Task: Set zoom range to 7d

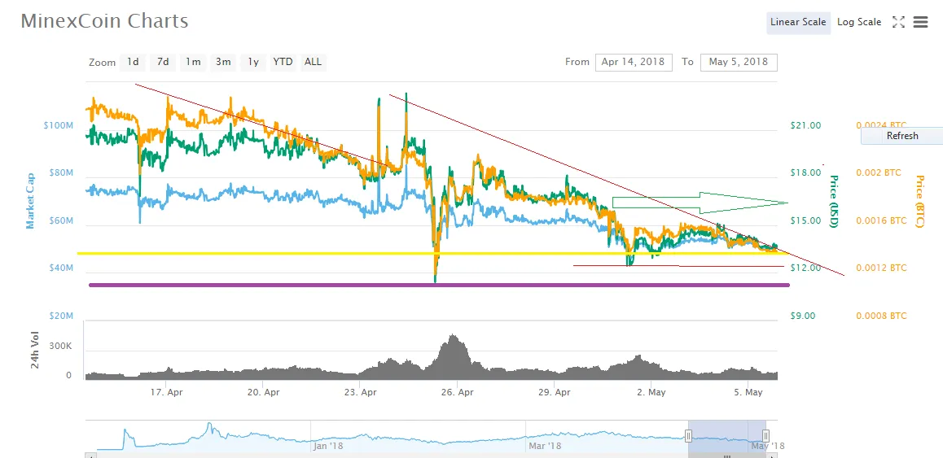Action: click(x=162, y=62)
